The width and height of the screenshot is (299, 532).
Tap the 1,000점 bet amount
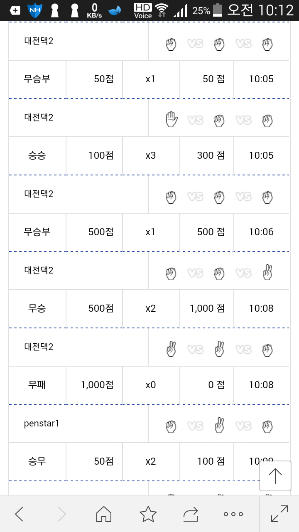[x=98, y=385]
